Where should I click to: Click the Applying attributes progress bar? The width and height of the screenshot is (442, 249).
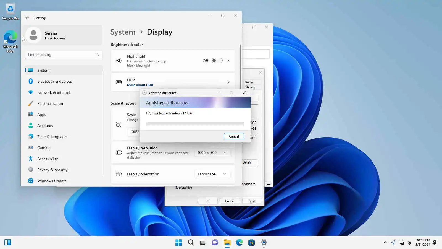point(195,124)
